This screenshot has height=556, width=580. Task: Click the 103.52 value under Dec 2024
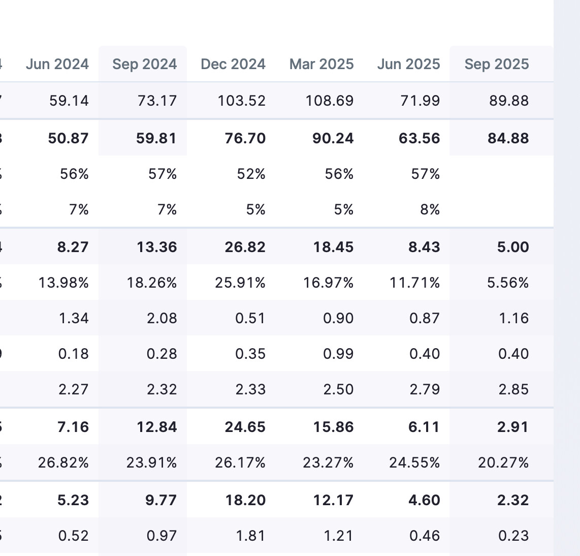pyautogui.click(x=242, y=101)
